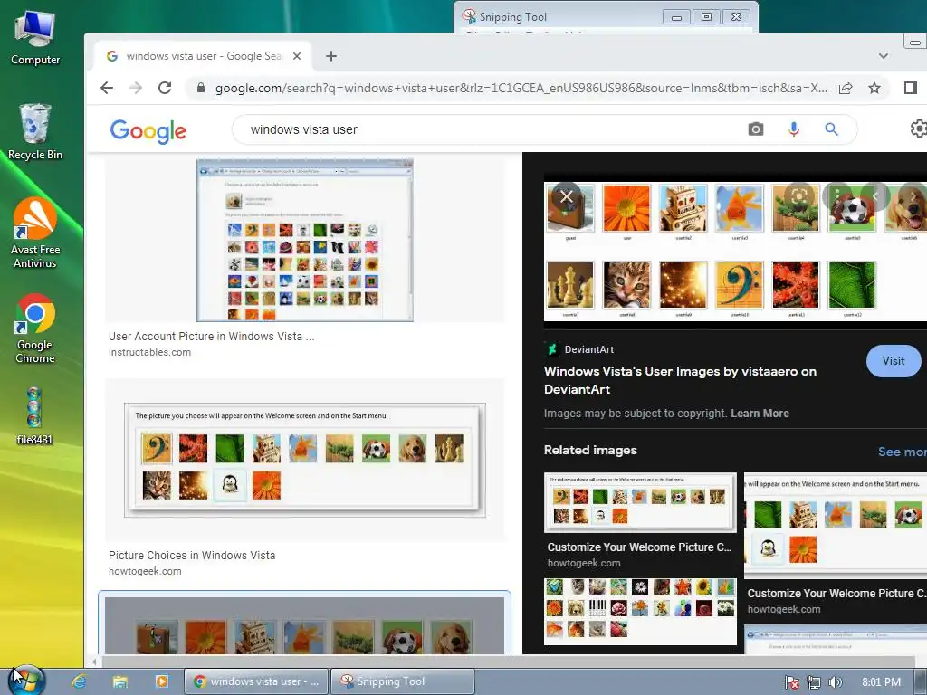Select the Recycle Bin desktop icon
The height and width of the screenshot is (695, 927).
pyautogui.click(x=35, y=132)
